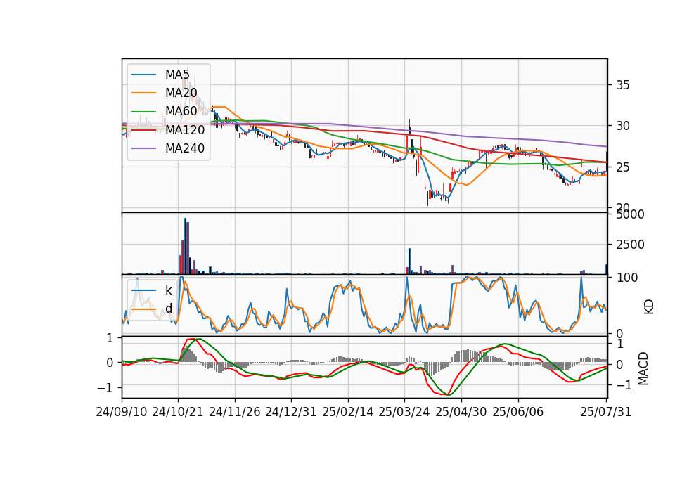Click the price axis value 25
The height and width of the screenshot is (485, 675).
(623, 167)
